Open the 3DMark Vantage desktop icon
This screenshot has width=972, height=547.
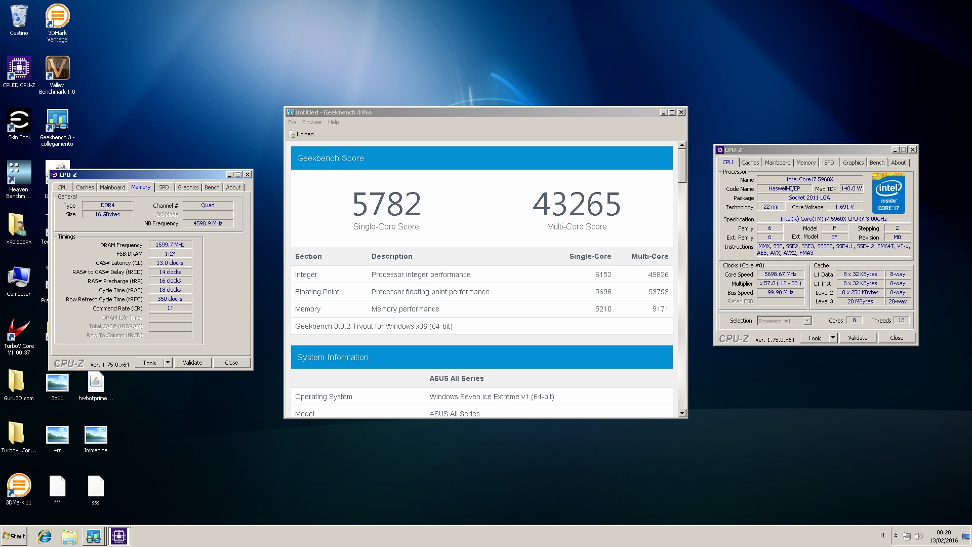tap(57, 23)
